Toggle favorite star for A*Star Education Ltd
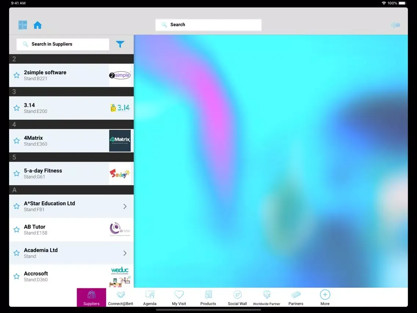This screenshot has width=417, height=313. pyautogui.click(x=17, y=206)
